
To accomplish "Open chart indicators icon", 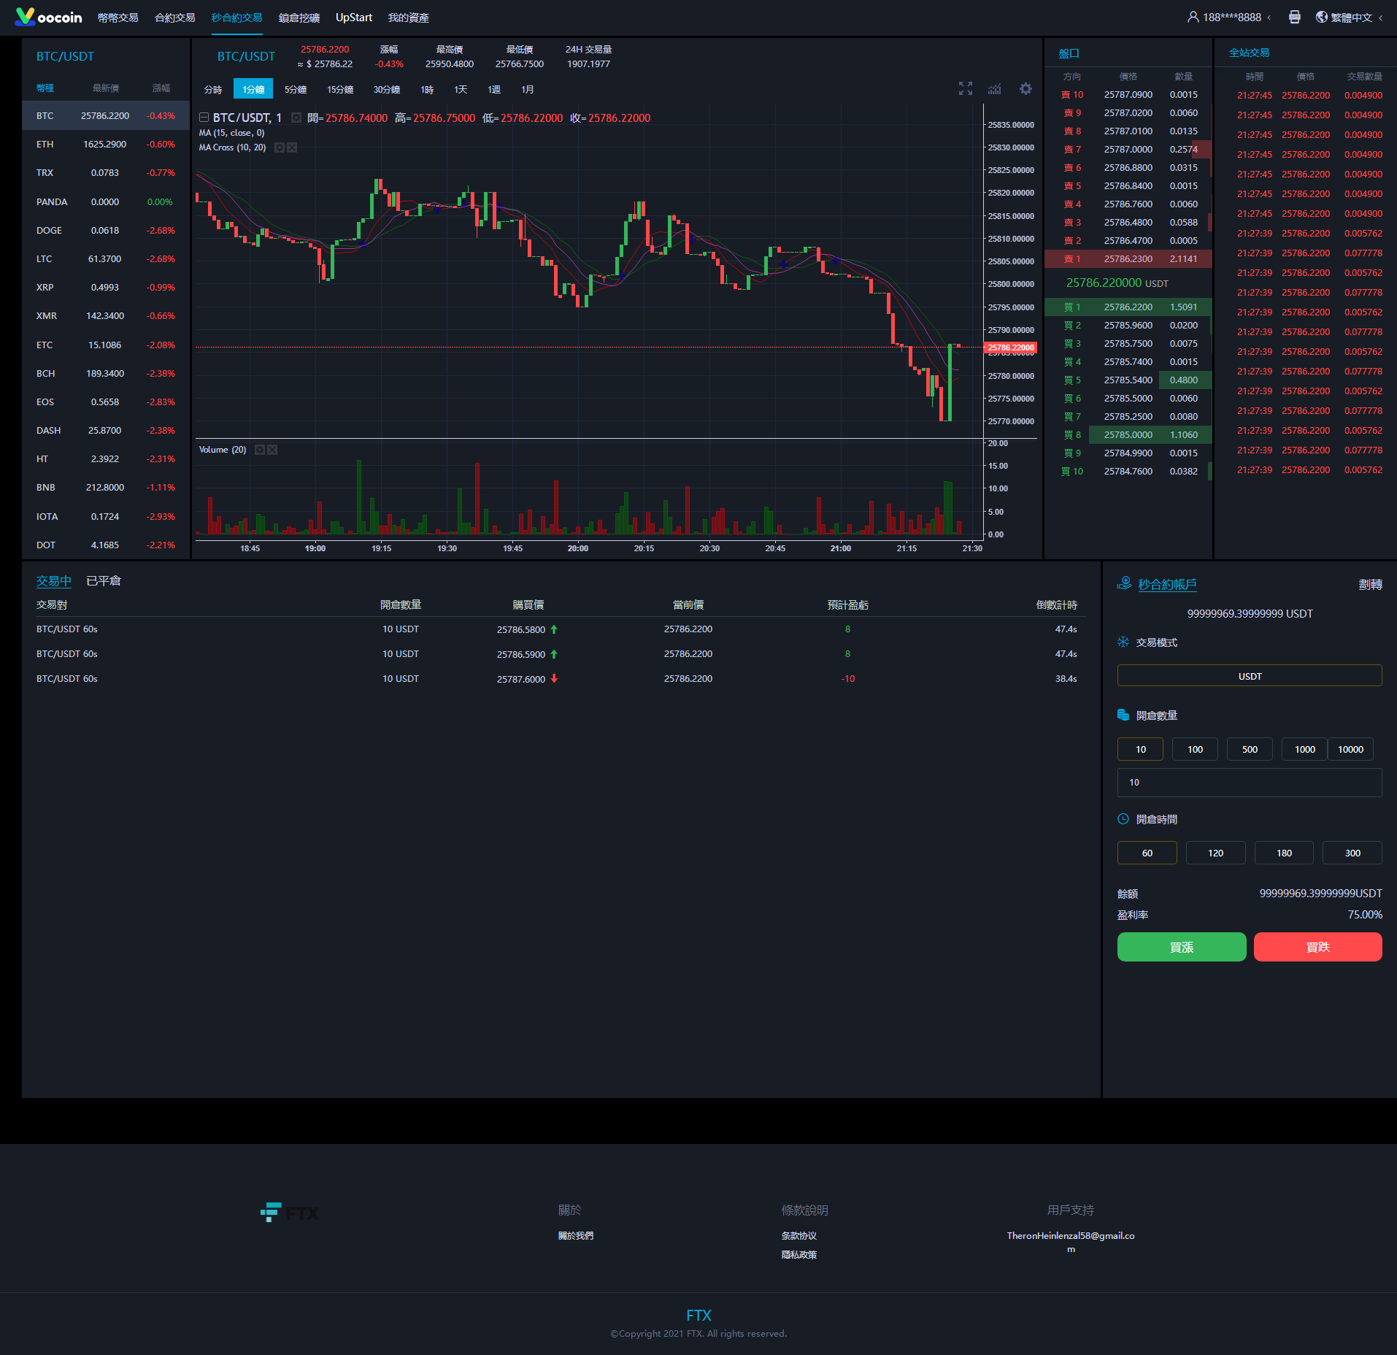I will click(x=995, y=89).
